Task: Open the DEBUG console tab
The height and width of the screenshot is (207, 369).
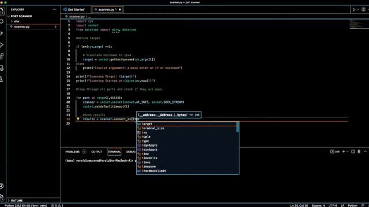Action: point(131,152)
